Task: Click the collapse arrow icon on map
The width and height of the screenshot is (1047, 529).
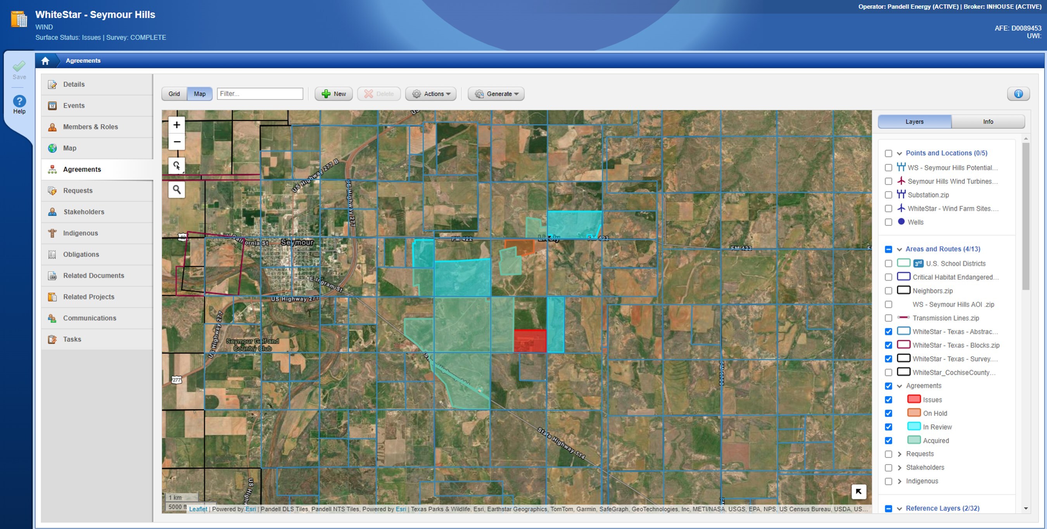Action: click(859, 491)
